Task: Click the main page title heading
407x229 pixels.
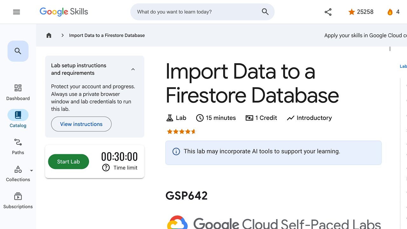Action: (252, 83)
